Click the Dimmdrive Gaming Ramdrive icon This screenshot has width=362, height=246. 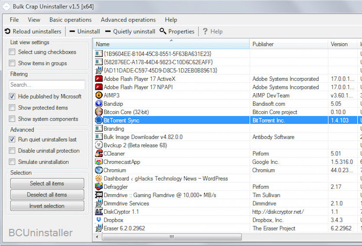99,195
